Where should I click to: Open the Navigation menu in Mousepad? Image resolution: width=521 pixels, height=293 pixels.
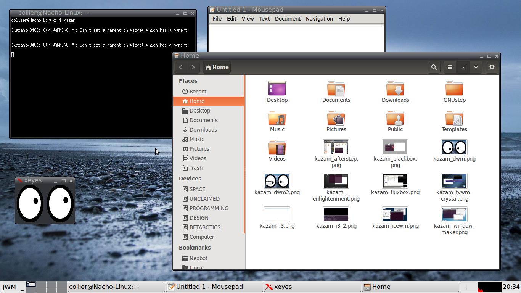click(x=319, y=19)
